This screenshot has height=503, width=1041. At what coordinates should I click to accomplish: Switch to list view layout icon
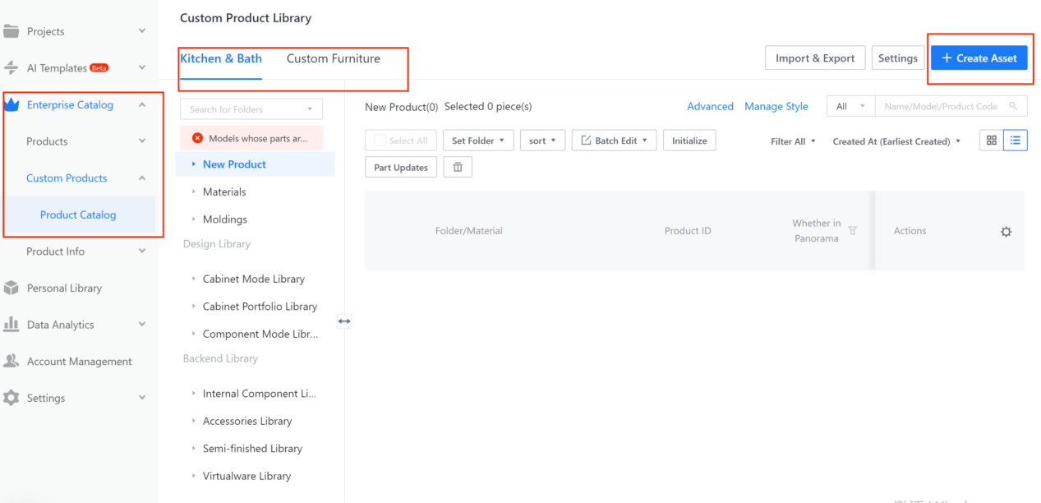click(1015, 141)
